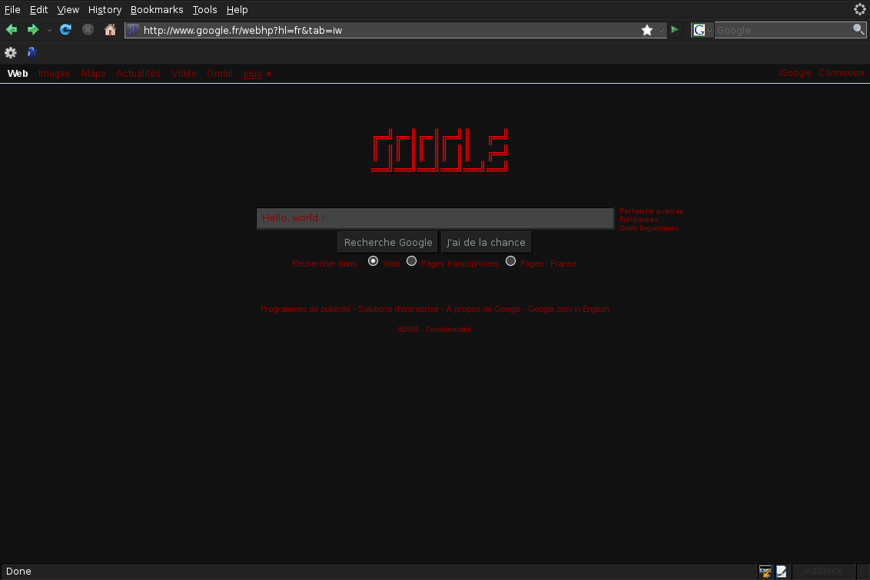Click the Adblock status bar item
Screen dimensions: 870x580
click(823, 571)
